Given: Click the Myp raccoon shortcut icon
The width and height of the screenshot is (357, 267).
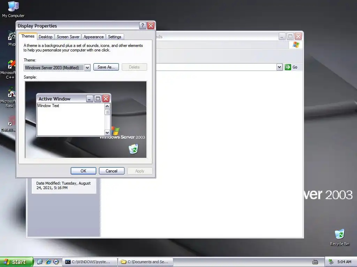Looking at the screenshot, I should pos(12,36).
